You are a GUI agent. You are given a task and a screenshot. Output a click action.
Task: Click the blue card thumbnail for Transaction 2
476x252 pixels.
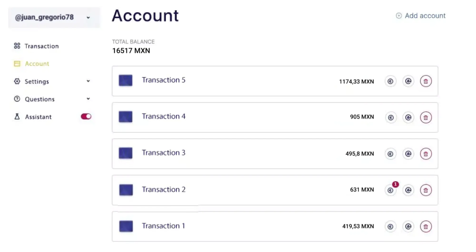tap(126, 190)
